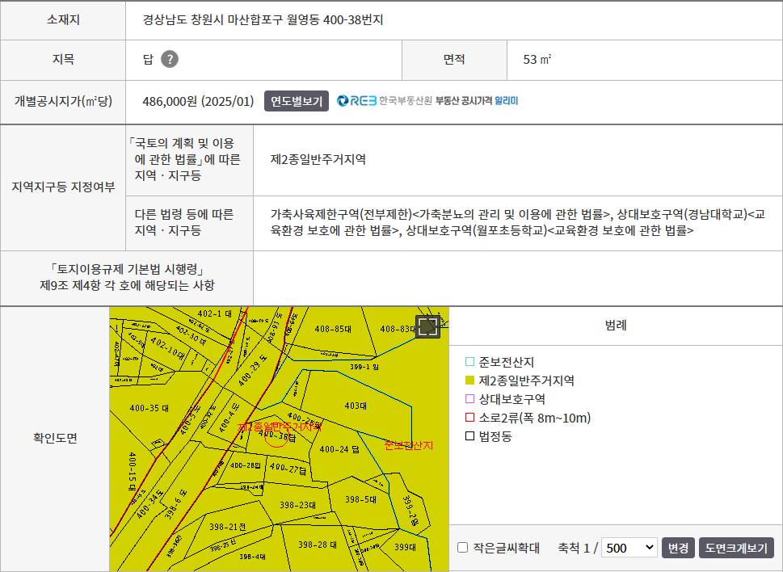Click parcel 398-21전 on the map
The height and width of the screenshot is (572, 783).
[x=227, y=527]
